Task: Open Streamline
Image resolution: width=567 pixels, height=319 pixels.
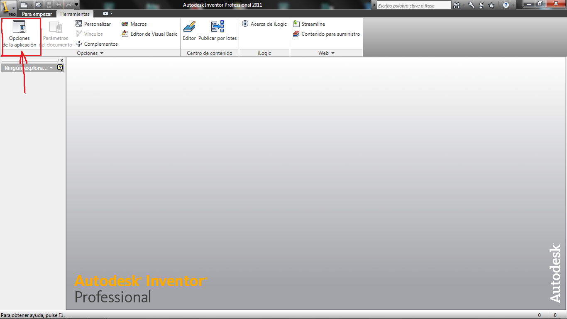Action: [309, 24]
